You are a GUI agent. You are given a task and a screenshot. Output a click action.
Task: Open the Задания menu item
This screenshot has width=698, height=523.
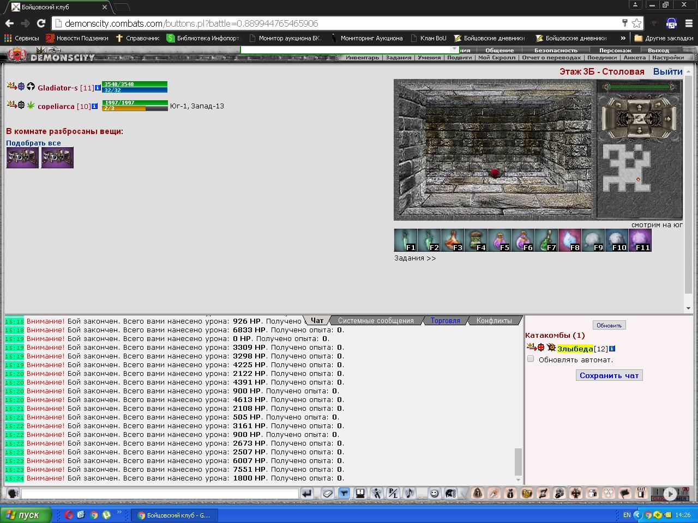(398, 57)
